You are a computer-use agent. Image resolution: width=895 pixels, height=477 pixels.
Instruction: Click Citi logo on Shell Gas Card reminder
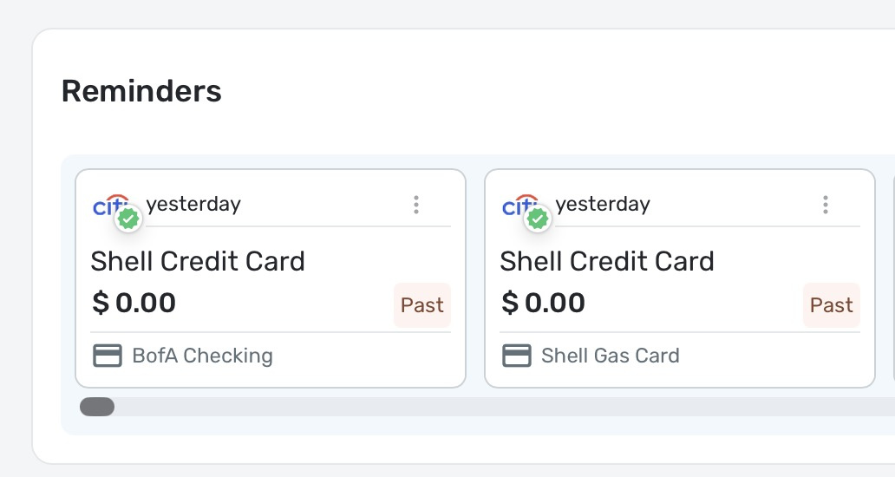(520, 206)
